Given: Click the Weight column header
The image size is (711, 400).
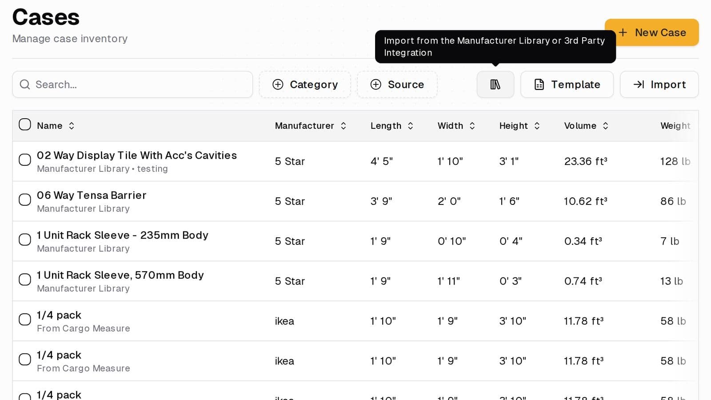Looking at the screenshot, I should 675,126.
